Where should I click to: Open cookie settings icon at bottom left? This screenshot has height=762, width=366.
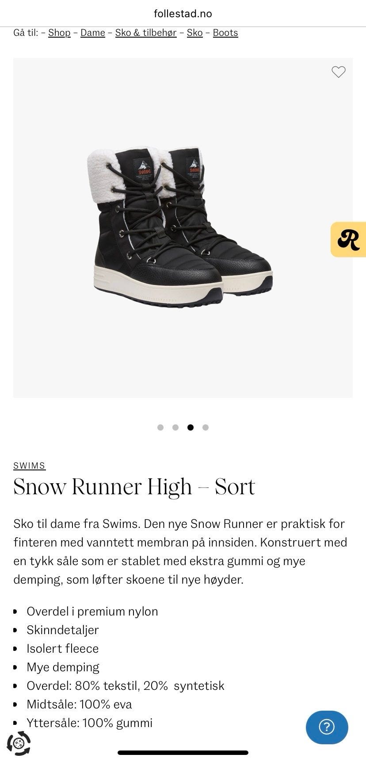click(19, 743)
